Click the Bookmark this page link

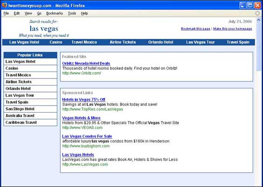(x=195, y=29)
